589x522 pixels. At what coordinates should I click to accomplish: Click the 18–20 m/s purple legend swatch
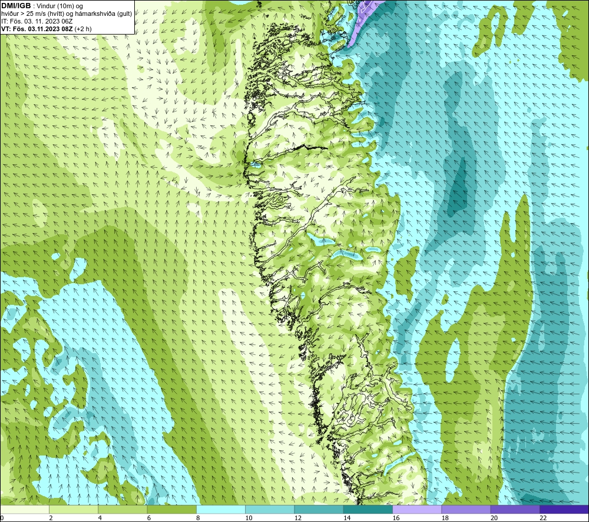tap(466, 509)
